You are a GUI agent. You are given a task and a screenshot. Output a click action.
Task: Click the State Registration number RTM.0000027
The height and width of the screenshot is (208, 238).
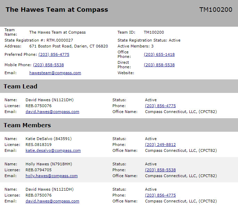pyautogui.click(x=60, y=40)
